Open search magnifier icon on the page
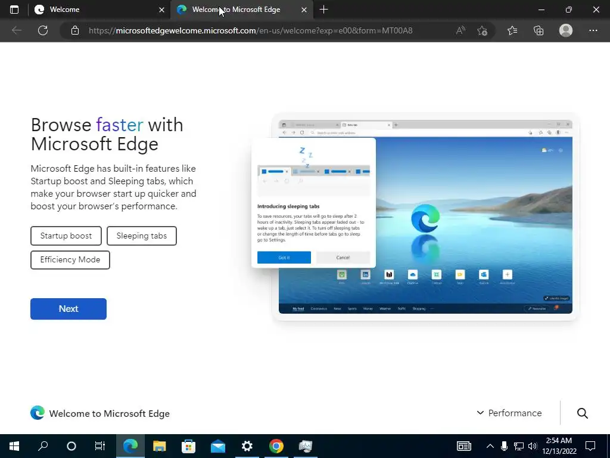The width and height of the screenshot is (610, 458). point(583,413)
